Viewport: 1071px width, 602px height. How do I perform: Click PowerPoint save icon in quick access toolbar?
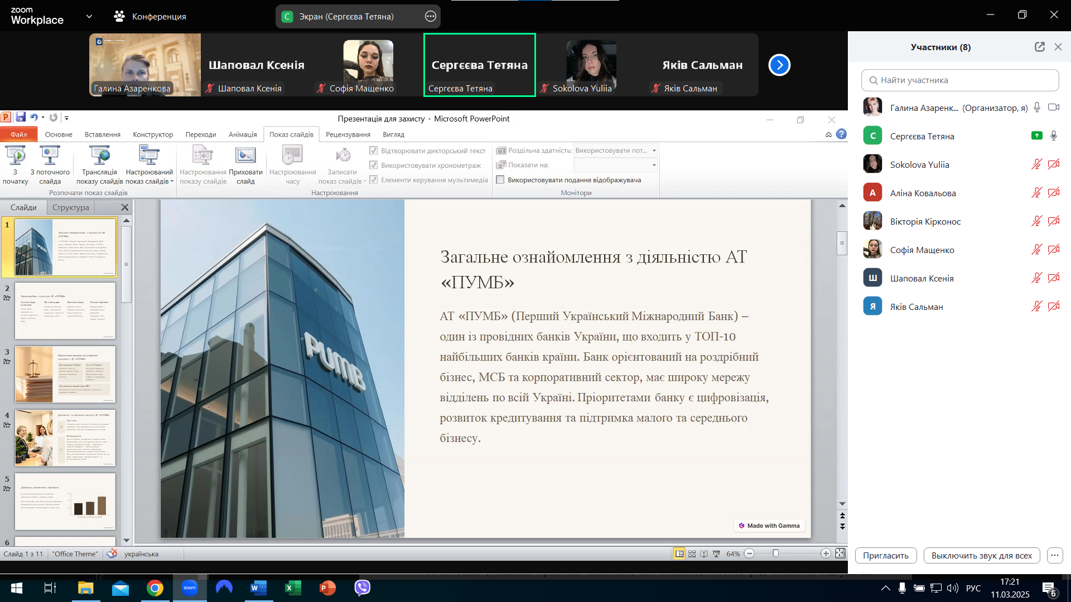click(21, 117)
